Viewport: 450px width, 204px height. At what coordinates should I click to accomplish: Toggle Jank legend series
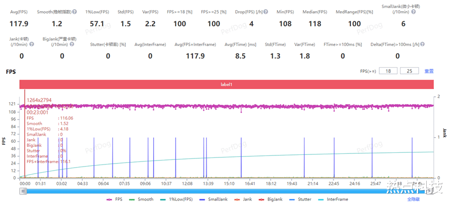(243, 199)
